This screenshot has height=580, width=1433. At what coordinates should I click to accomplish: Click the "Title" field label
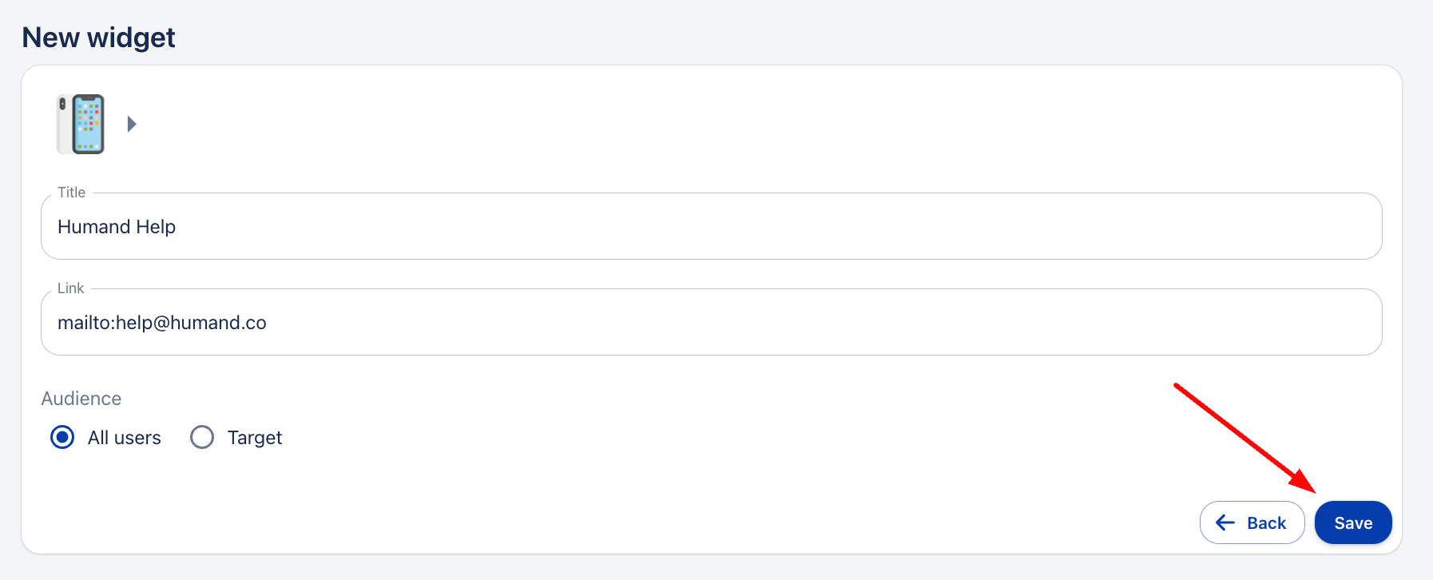71,193
